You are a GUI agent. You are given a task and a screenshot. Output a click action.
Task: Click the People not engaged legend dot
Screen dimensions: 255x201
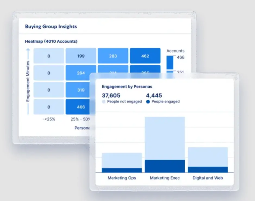(x=103, y=102)
